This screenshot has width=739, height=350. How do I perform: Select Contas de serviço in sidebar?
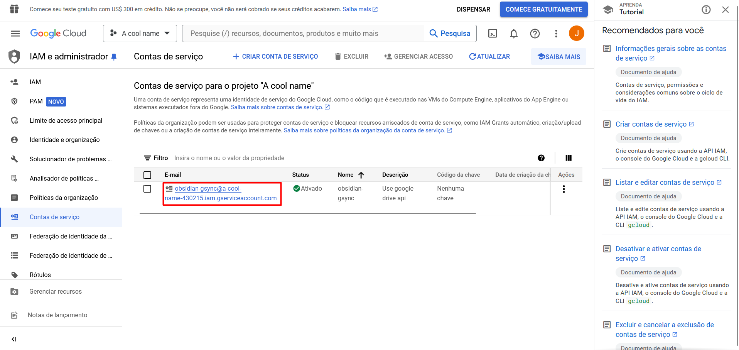pyautogui.click(x=61, y=217)
